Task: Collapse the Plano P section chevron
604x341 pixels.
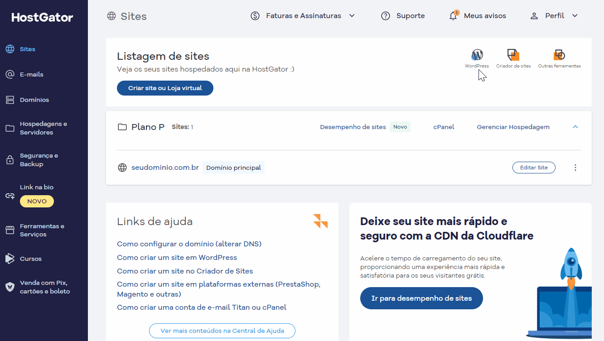Action: coord(575,127)
